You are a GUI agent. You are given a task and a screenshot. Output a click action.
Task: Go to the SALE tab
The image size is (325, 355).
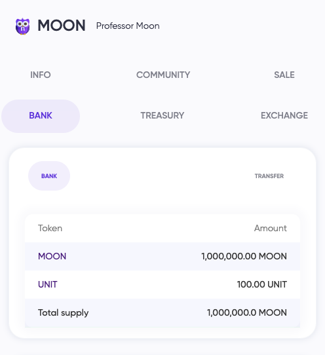pyautogui.click(x=284, y=75)
